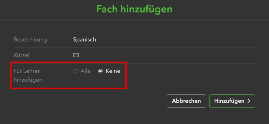Select the Keine radio button
This screenshot has width=269, height=124.
click(x=100, y=71)
